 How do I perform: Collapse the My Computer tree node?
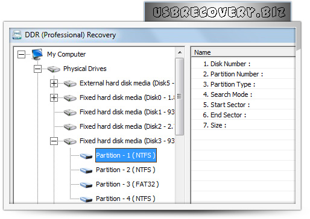click(21, 54)
